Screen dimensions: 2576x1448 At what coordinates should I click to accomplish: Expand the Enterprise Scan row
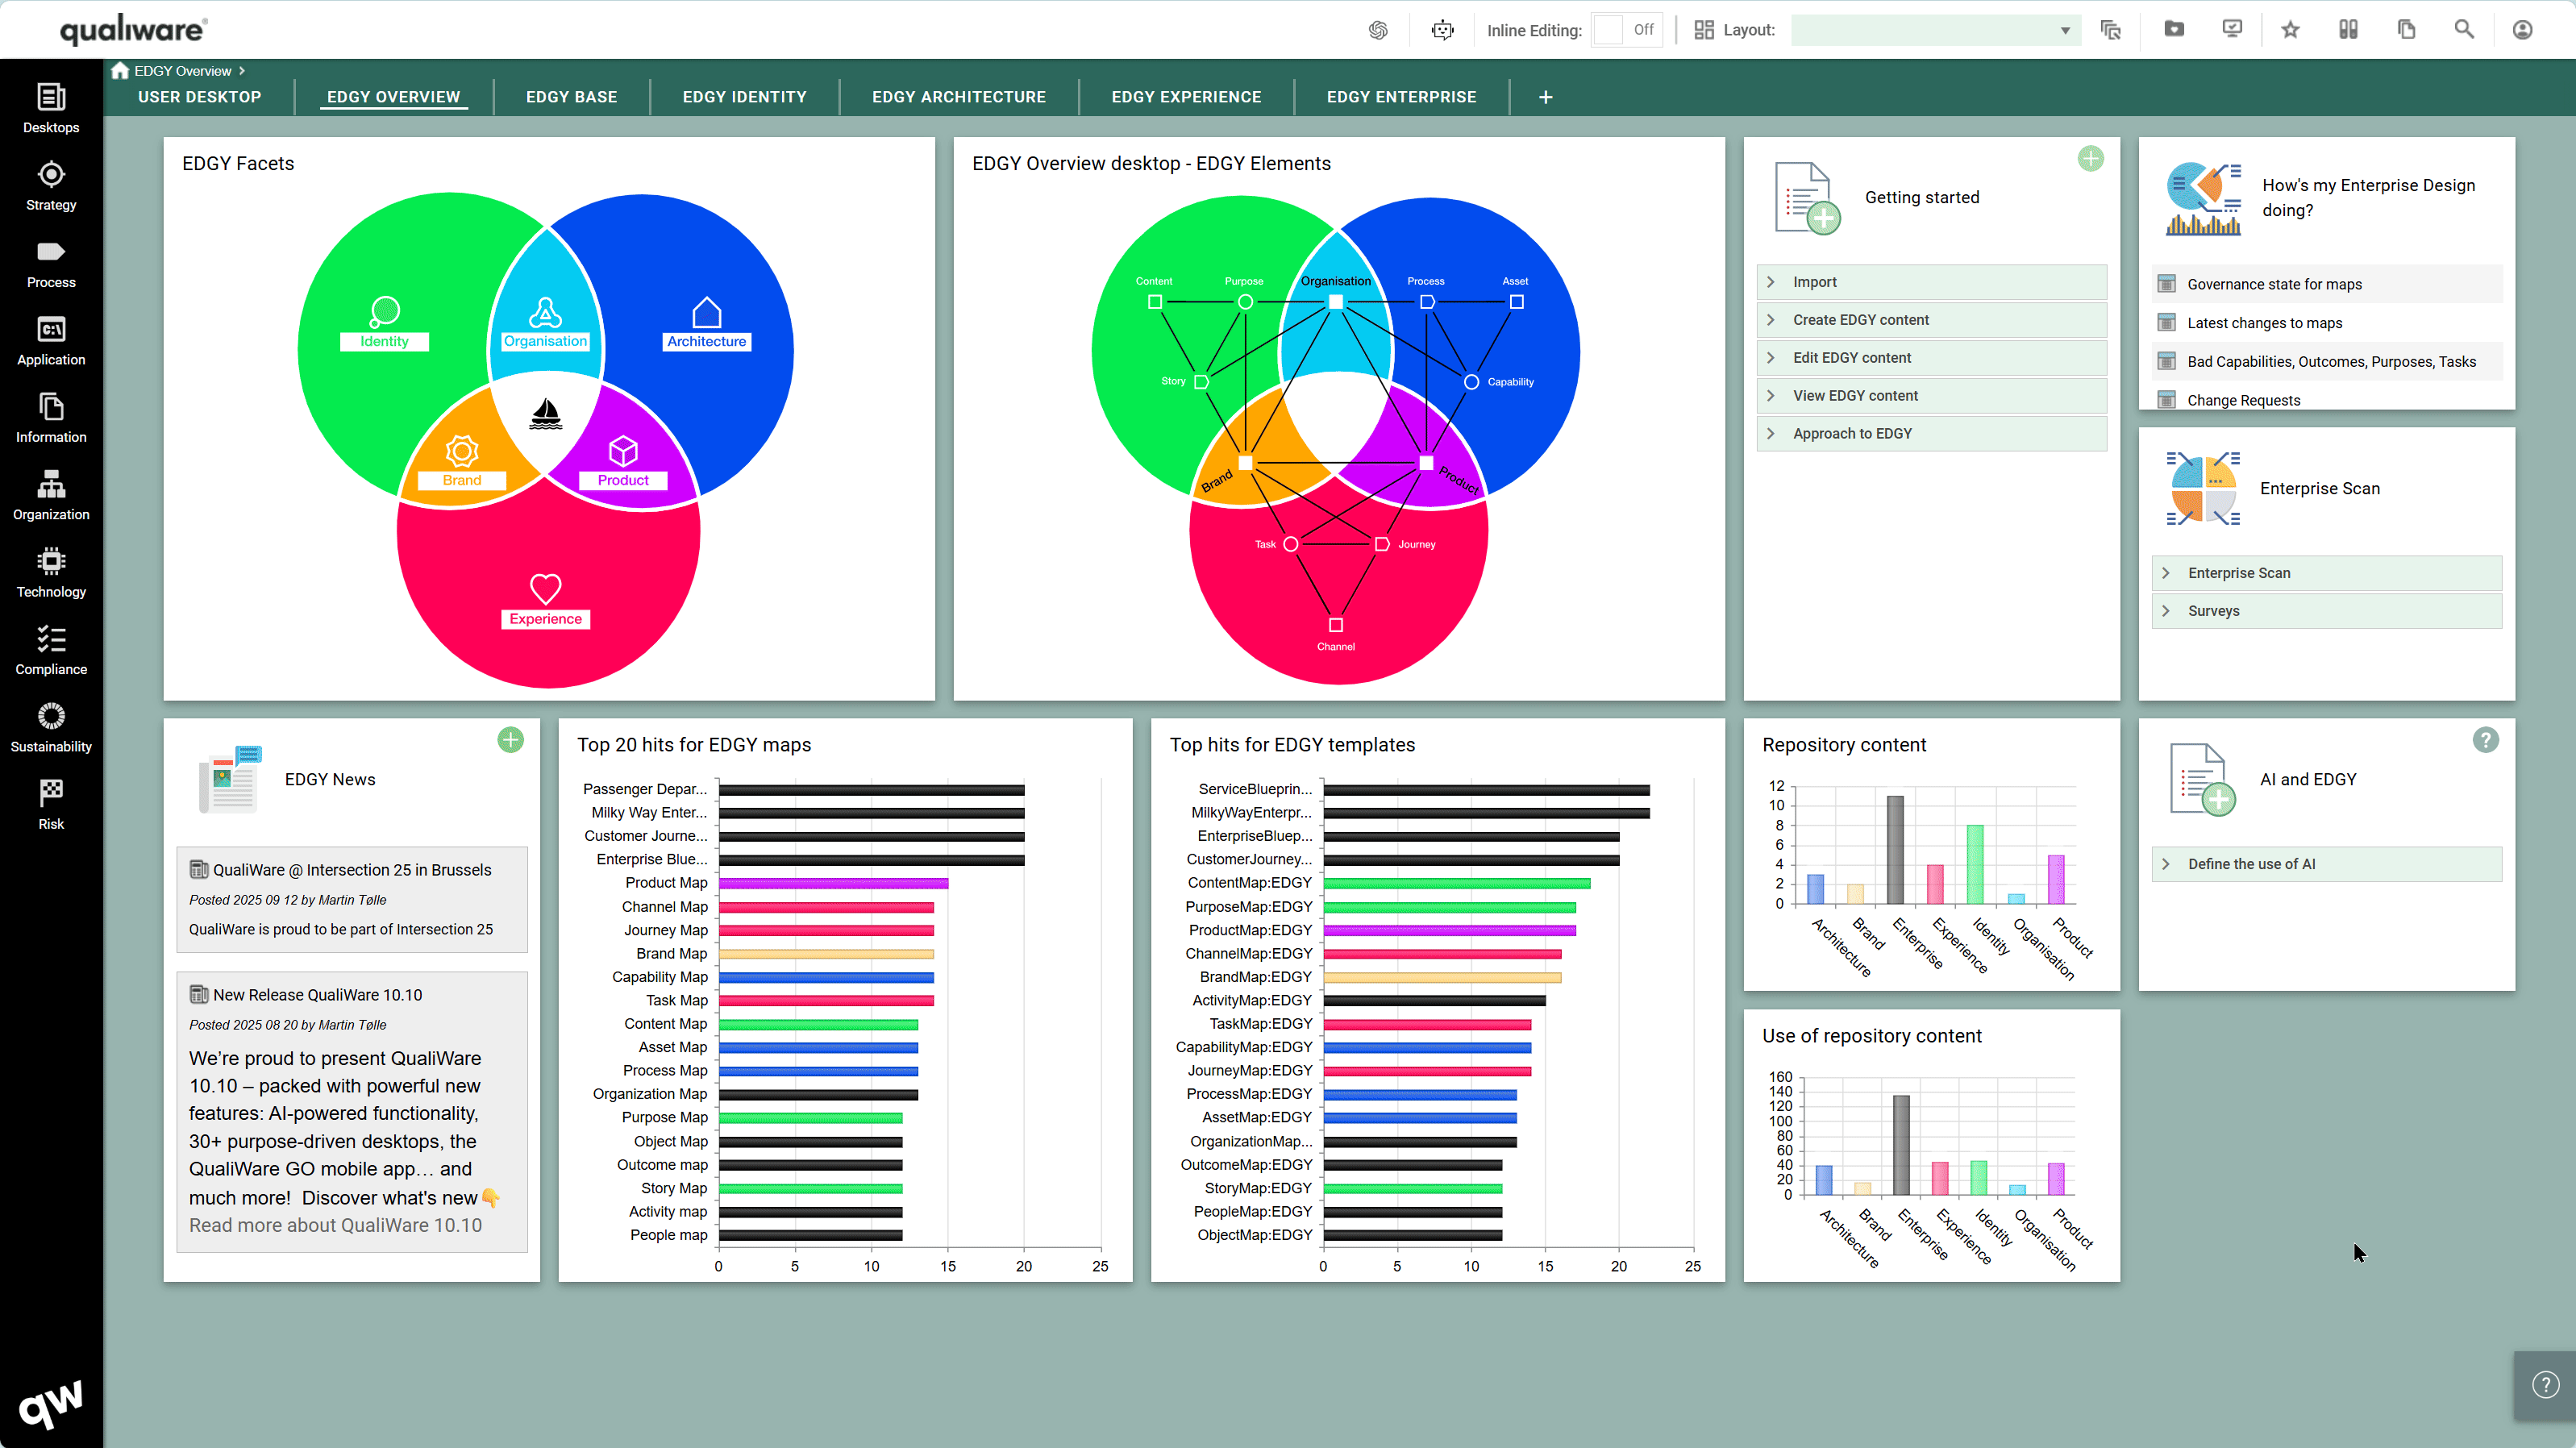(2326, 573)
